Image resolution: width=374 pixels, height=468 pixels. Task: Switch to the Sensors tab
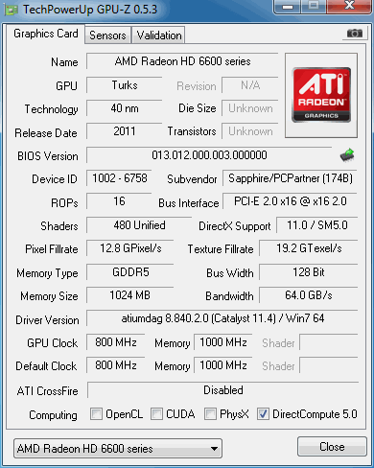point(107,35)
